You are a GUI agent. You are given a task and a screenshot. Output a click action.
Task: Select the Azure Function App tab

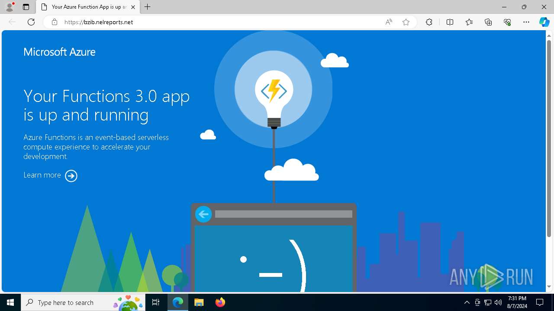[88, 7]
